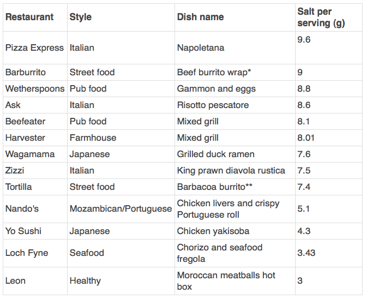Select the Beefeater restaurant cell
The height and width of the screenshot is (299, 367).
tap(35, 122)
